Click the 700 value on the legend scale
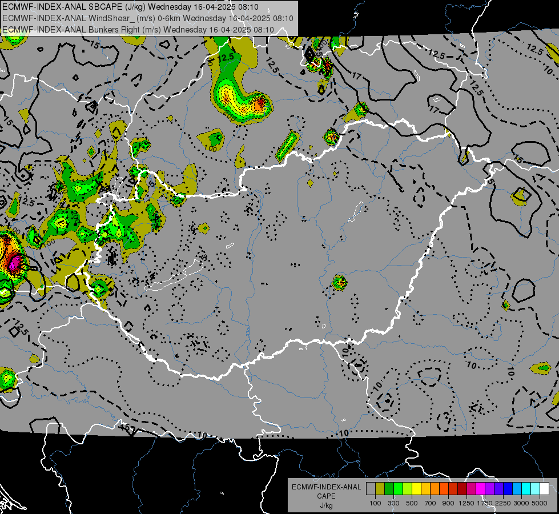Viewport: 559px width, 514px height. 431,503
